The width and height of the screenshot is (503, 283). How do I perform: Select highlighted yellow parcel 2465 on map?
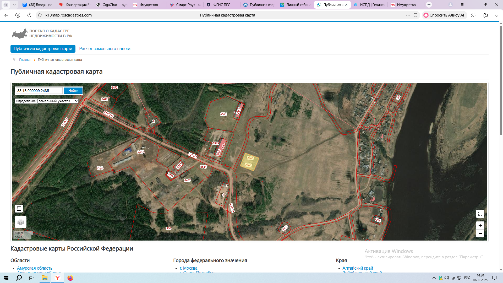[250, 162]
